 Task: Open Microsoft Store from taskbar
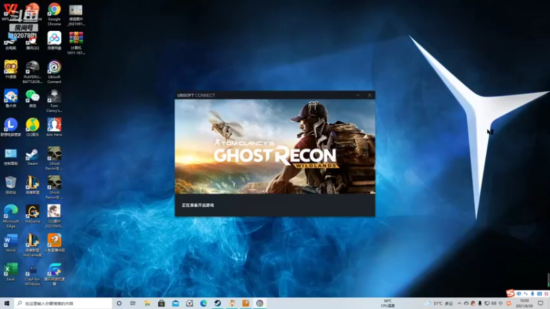[x=162, y=303]
